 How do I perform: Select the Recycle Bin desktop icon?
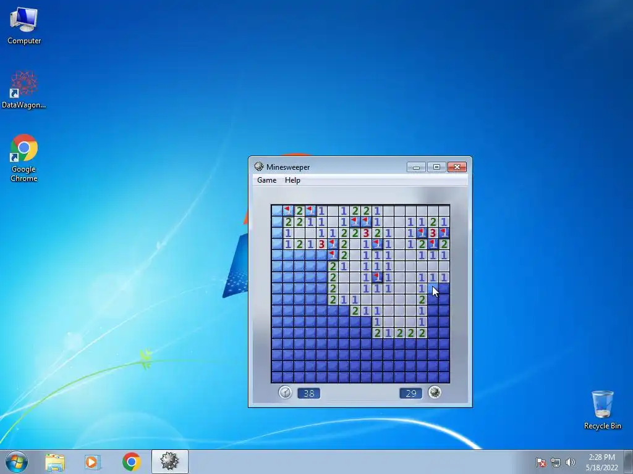pos(602,410)
